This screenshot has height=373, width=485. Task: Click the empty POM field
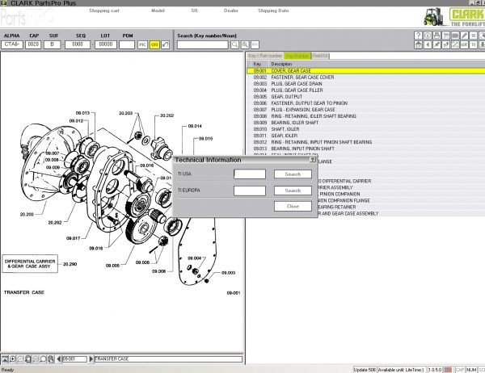[127, 44]
